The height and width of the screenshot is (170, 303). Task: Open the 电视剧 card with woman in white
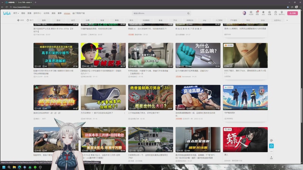pyautogui.click(x=245, y=55)
